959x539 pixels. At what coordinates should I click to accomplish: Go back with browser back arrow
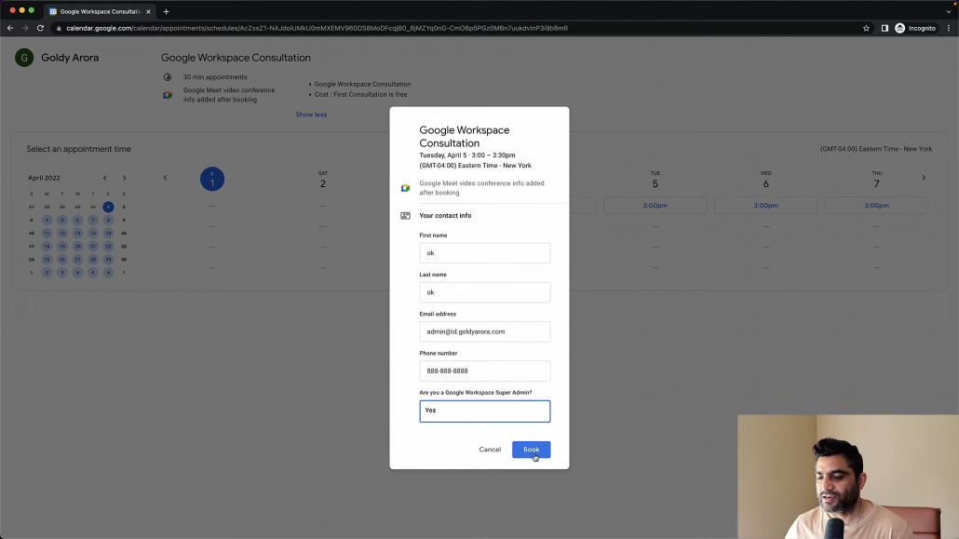click(x=10, y=28)
